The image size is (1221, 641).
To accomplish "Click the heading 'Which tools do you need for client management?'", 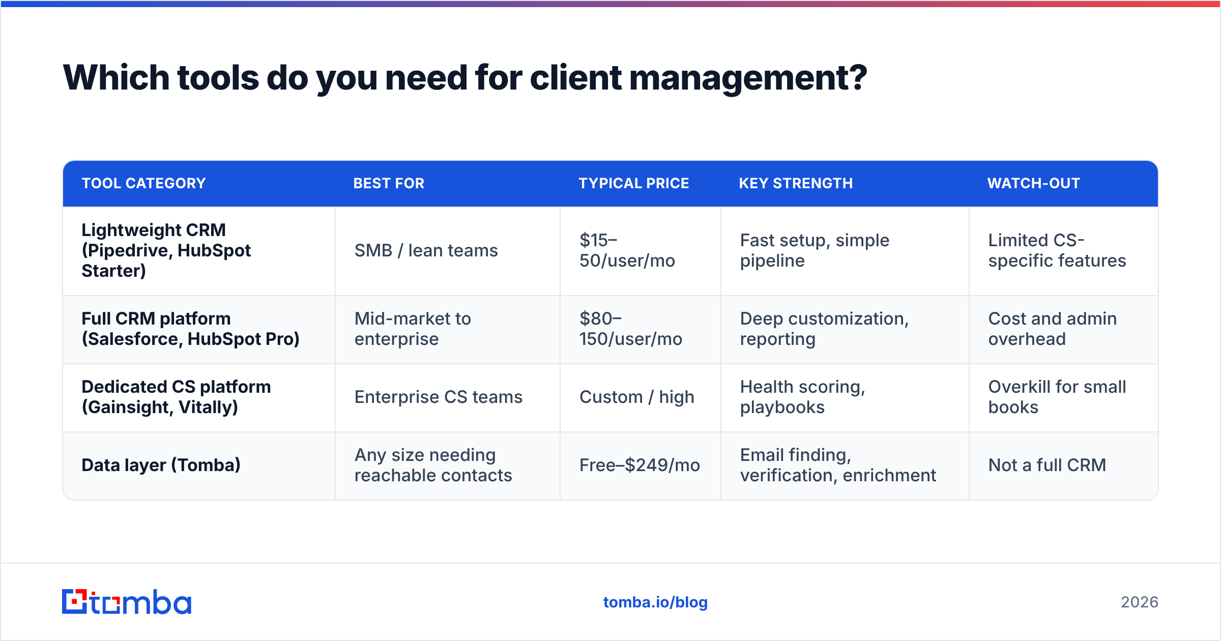I will point(465,78).
